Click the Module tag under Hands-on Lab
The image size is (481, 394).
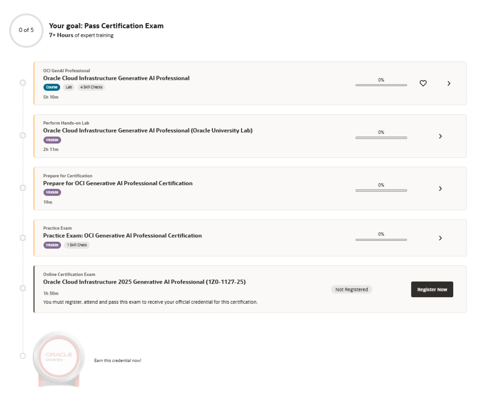[52, 140]
